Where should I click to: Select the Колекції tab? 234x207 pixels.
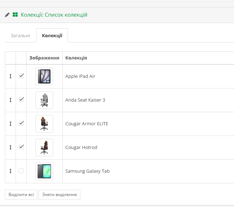(52, 35)
